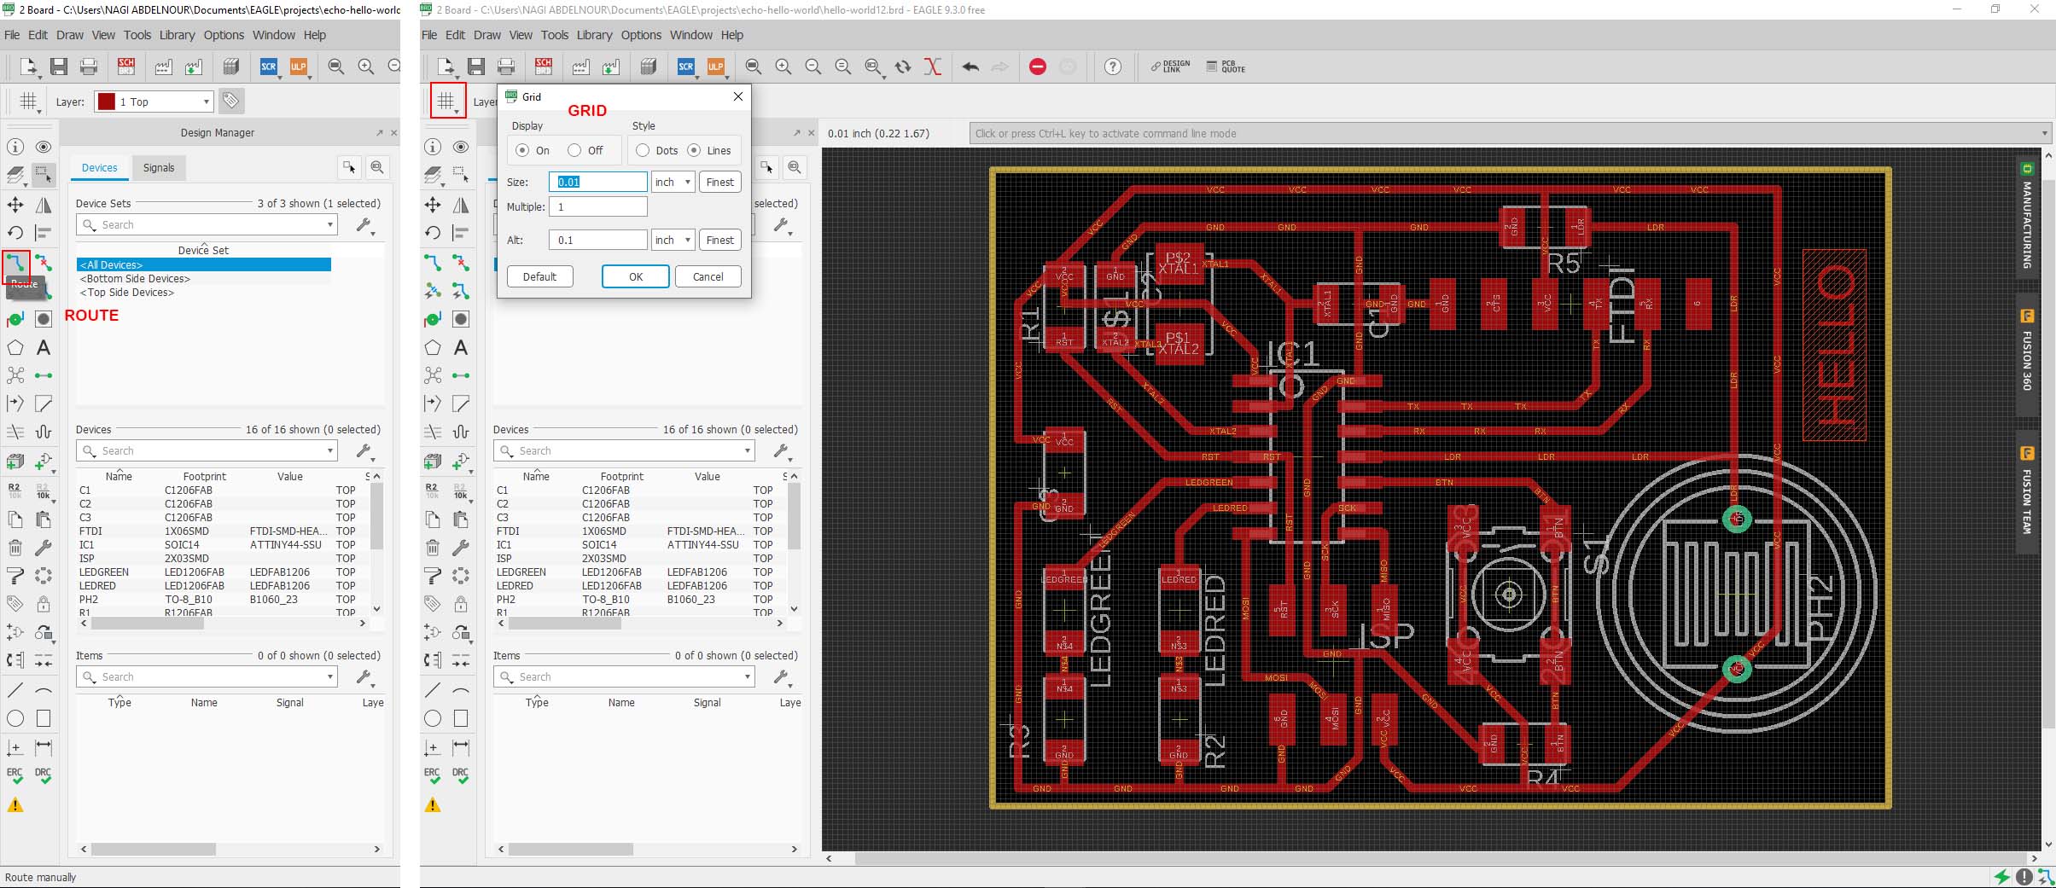Click the Print icon in the left window
2056x888 pixels.
click(89, 67)
